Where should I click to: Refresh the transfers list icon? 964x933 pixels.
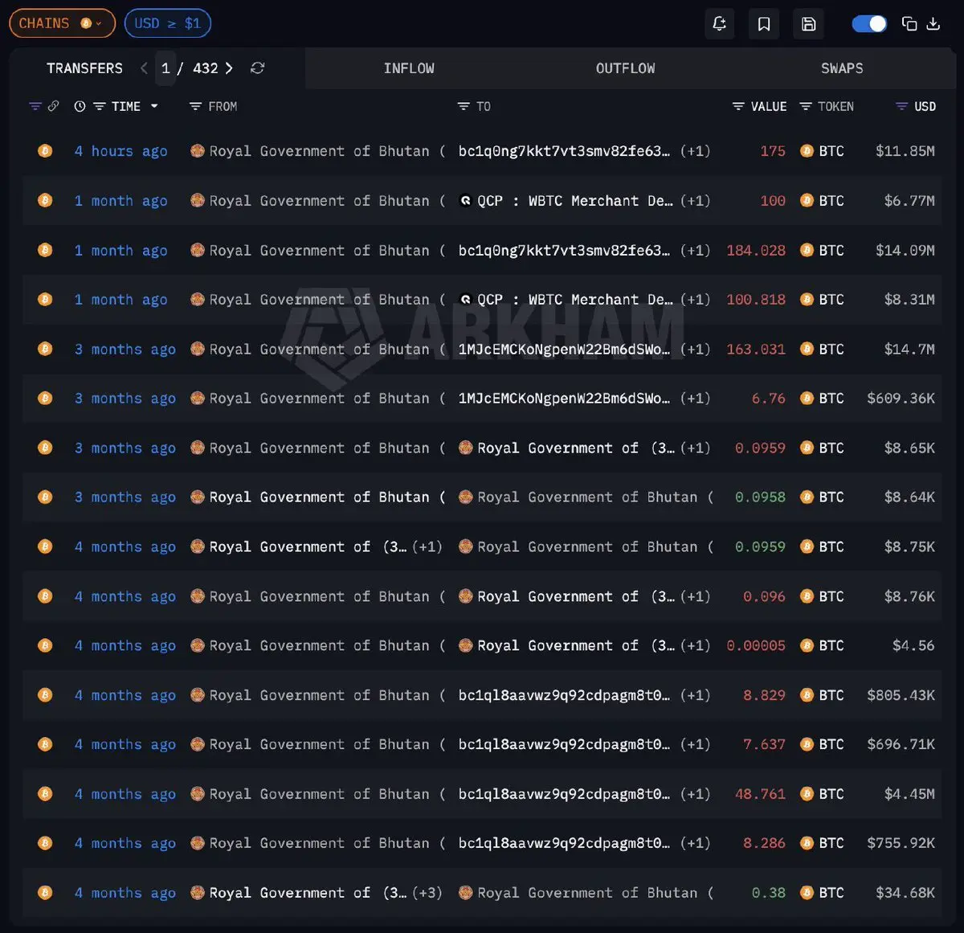tap(257, 68)
